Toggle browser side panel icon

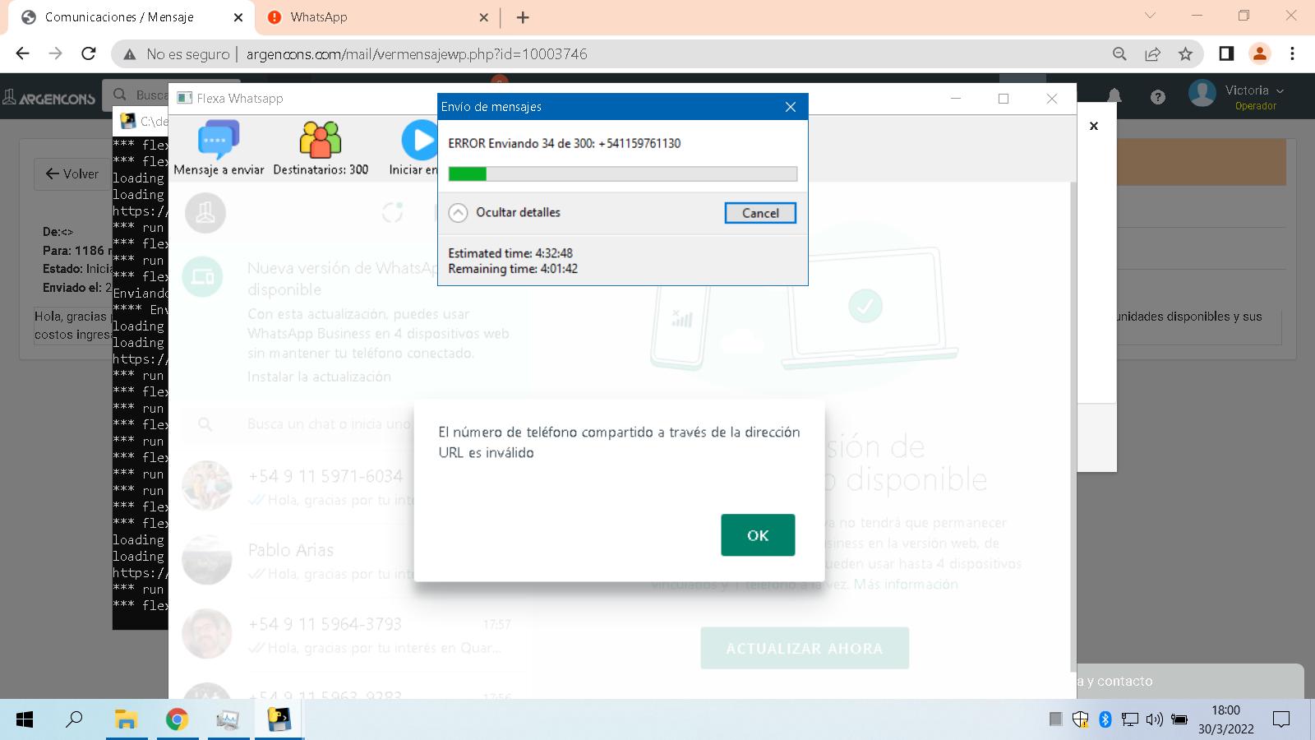click(1226, 53)
